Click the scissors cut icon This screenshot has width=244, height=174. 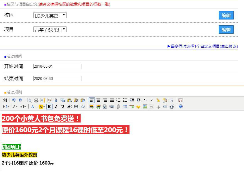[x=56, y=100]
